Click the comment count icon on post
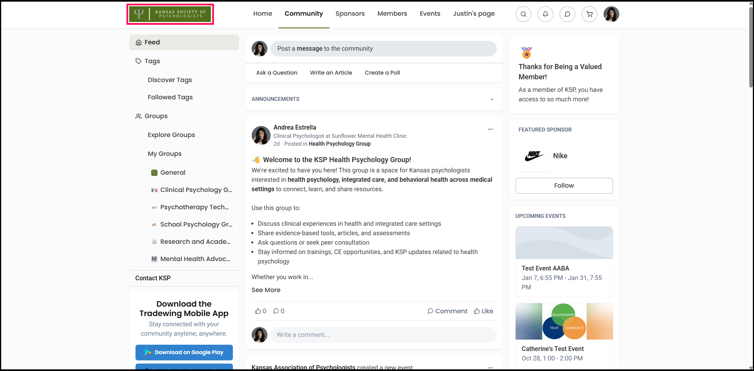Image resolution: width=754 pixels, height=371 pixels. (276, 311)
